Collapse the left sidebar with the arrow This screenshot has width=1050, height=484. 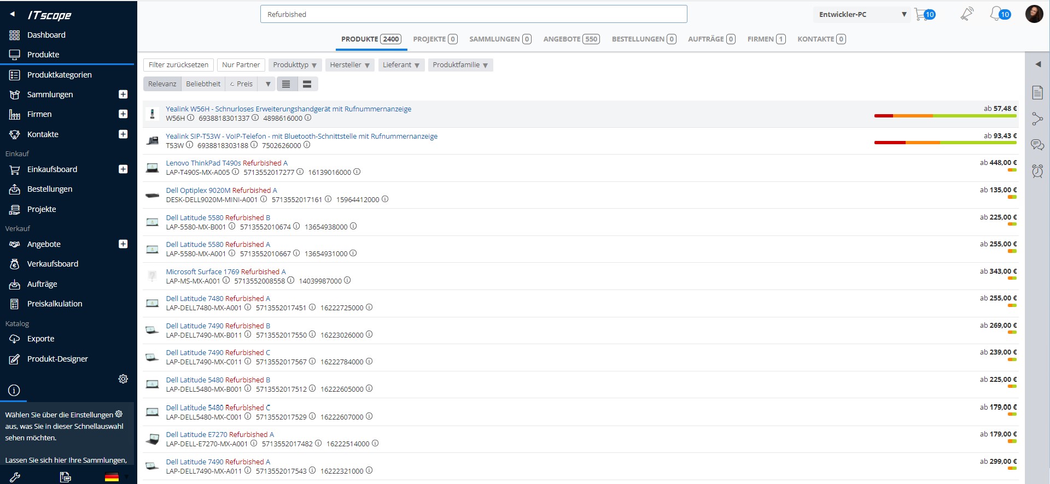pyautogui.click(x=12, y=14)
